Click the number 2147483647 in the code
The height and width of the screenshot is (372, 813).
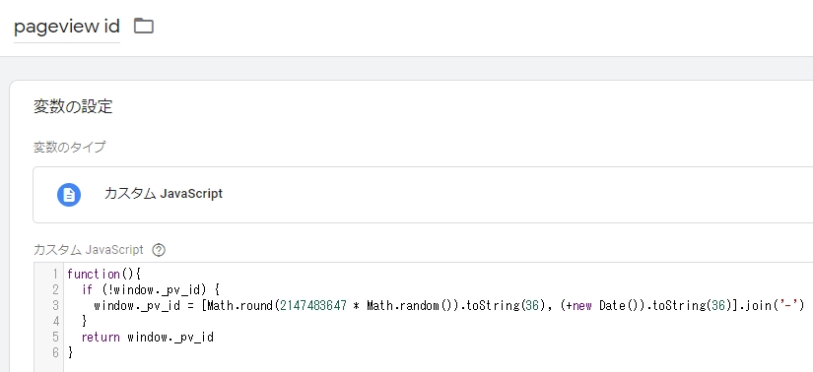click(313, 306)
